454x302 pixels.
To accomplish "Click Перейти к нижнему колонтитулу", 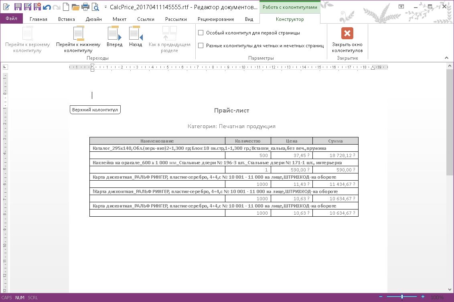I will point(78,40).
